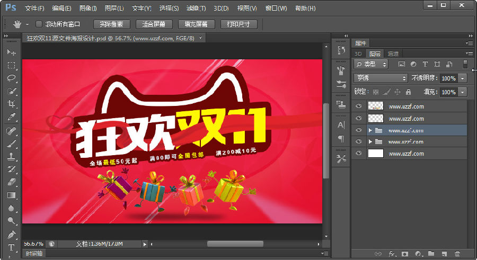Open the 类型 filter kind dropdown
Screen dimensions: 477x260
point(371,64)
